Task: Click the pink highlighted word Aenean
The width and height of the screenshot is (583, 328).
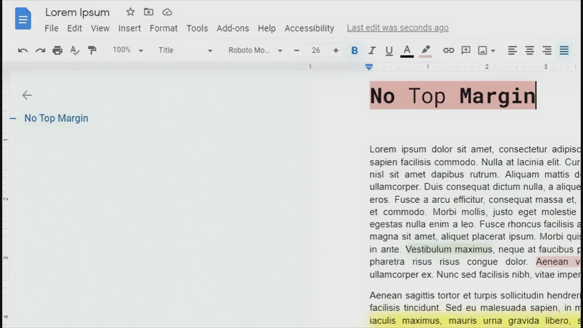Action: pos(552,262)
